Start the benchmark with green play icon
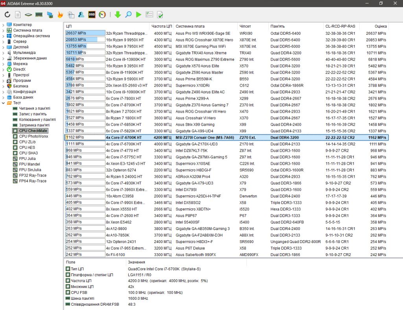This screenshot has height=310, width=403. pyautogui.click(x=139, y=15)
